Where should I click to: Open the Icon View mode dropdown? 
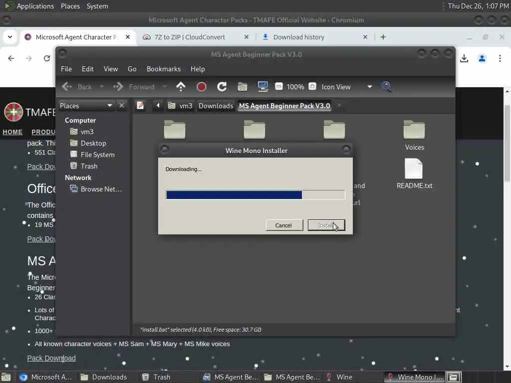pyautogui.click(x=347, y=87)
